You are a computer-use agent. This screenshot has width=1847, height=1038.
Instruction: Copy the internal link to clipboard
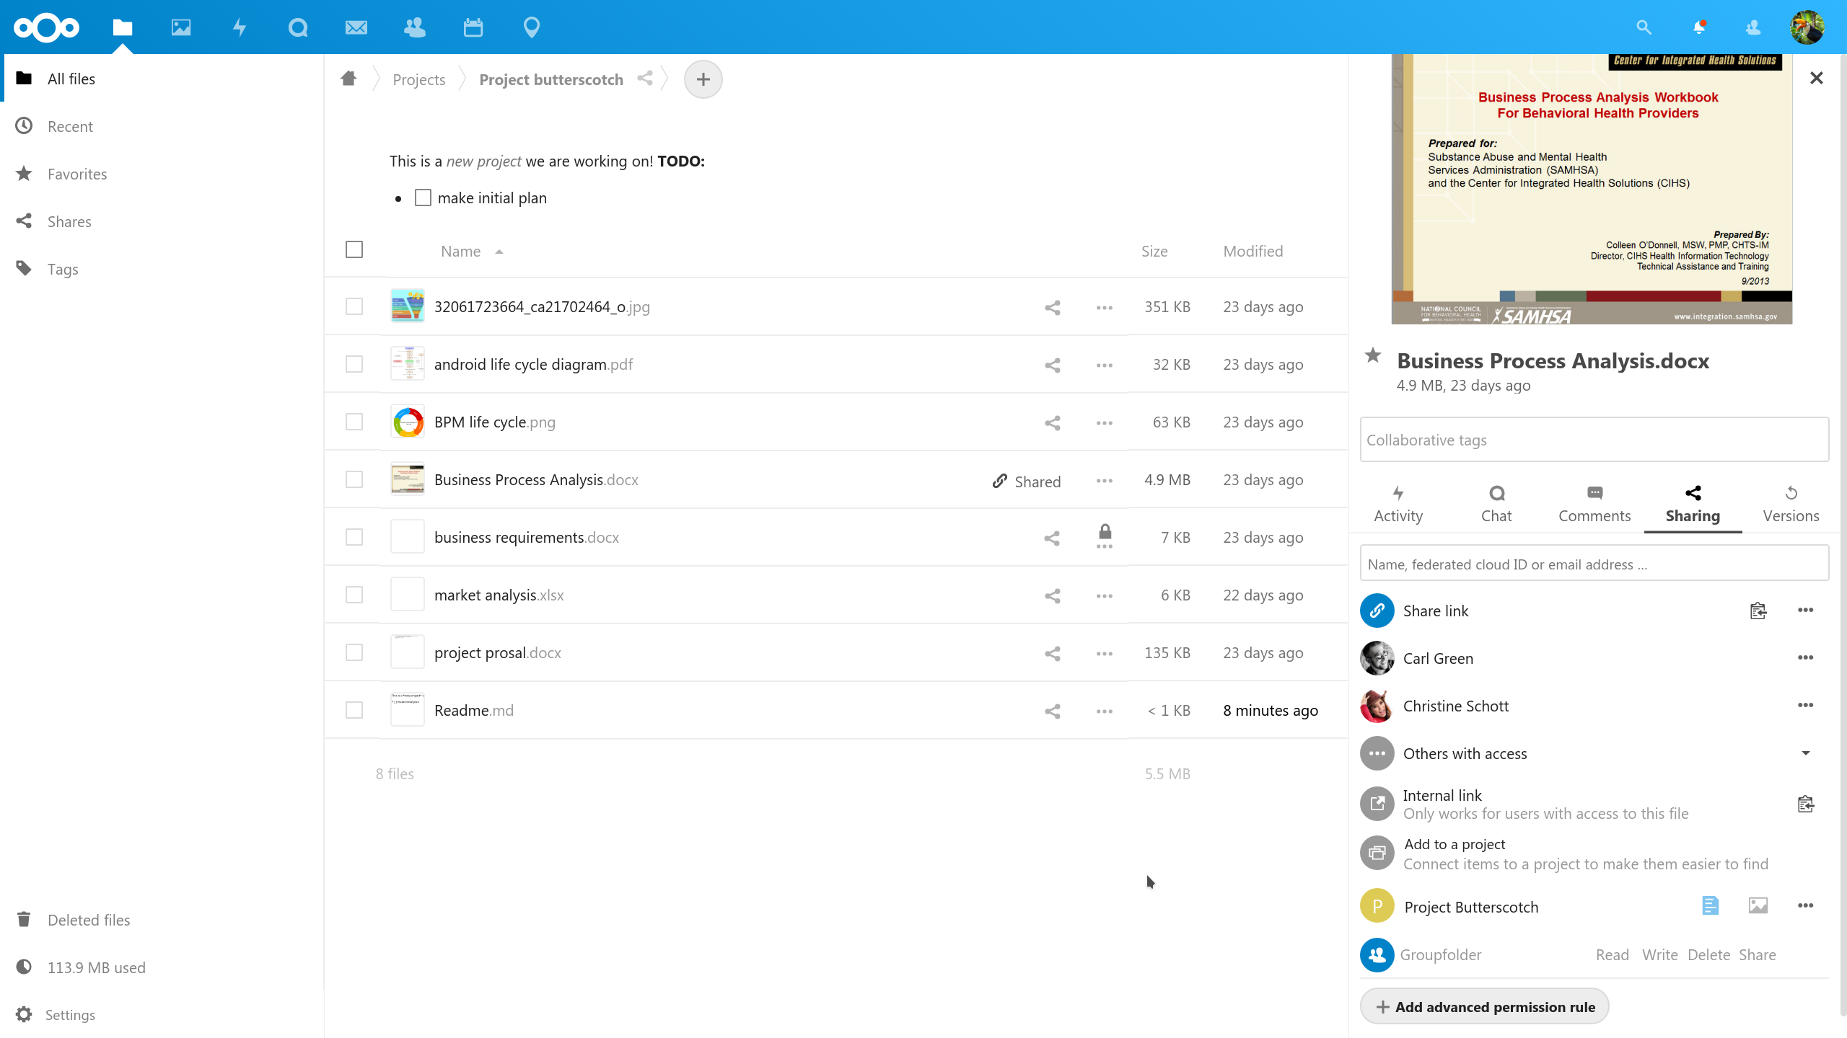coord(1806,804)
